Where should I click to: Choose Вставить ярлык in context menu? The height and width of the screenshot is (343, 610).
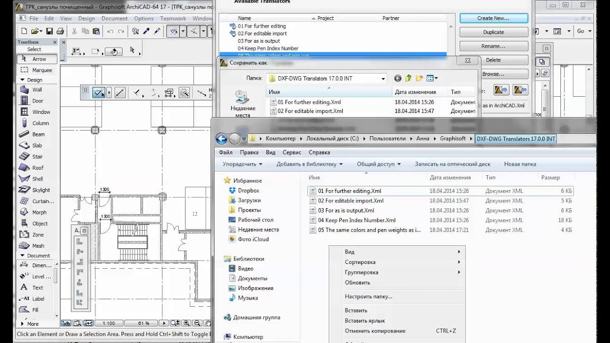point(365,321)
